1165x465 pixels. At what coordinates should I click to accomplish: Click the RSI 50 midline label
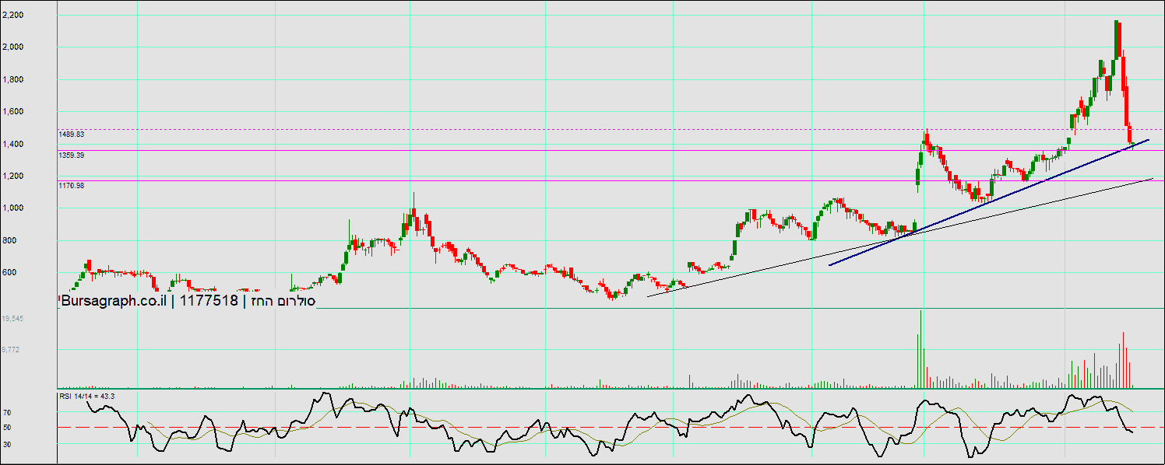(x=7, y=428)
